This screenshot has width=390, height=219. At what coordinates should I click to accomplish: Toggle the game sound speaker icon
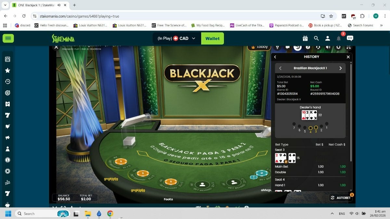click(328, 47)
